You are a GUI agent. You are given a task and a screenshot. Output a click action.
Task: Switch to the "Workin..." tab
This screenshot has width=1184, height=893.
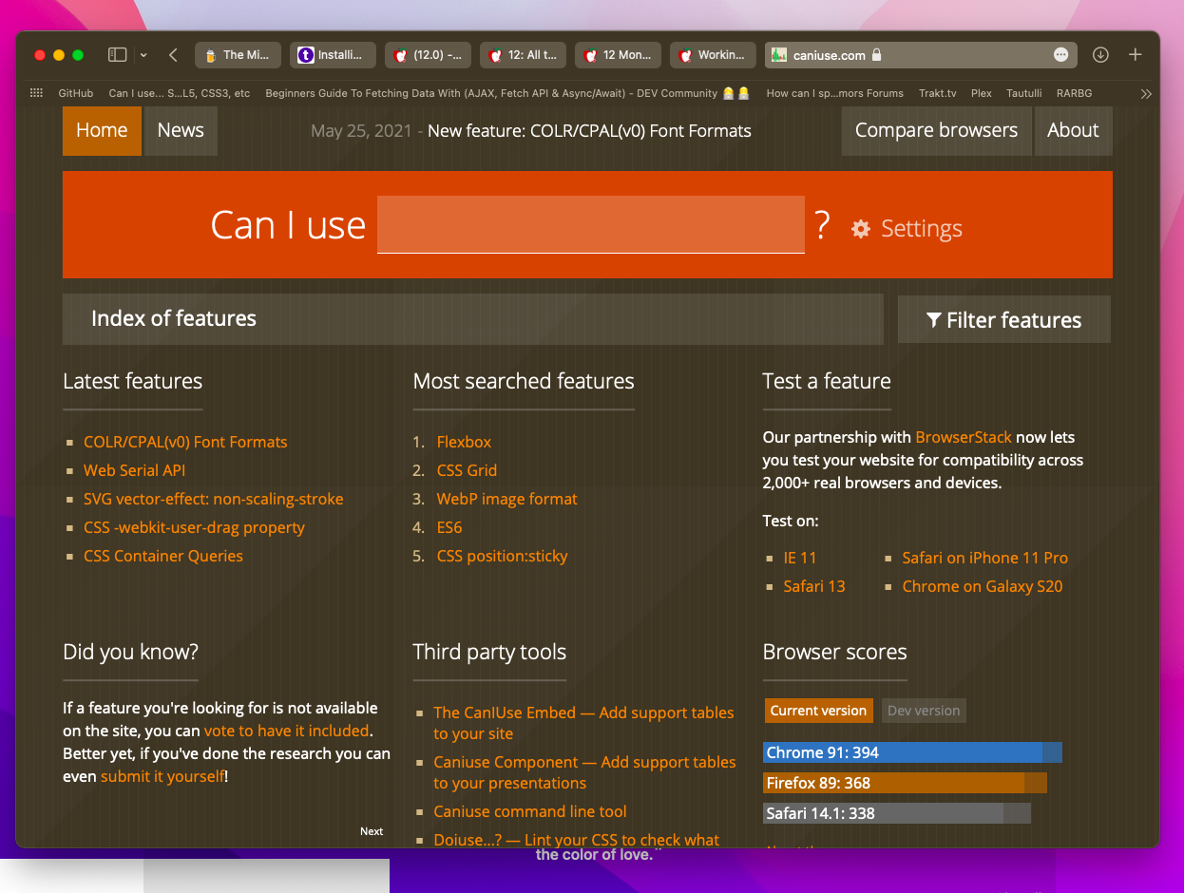click(x=713, y=55)
